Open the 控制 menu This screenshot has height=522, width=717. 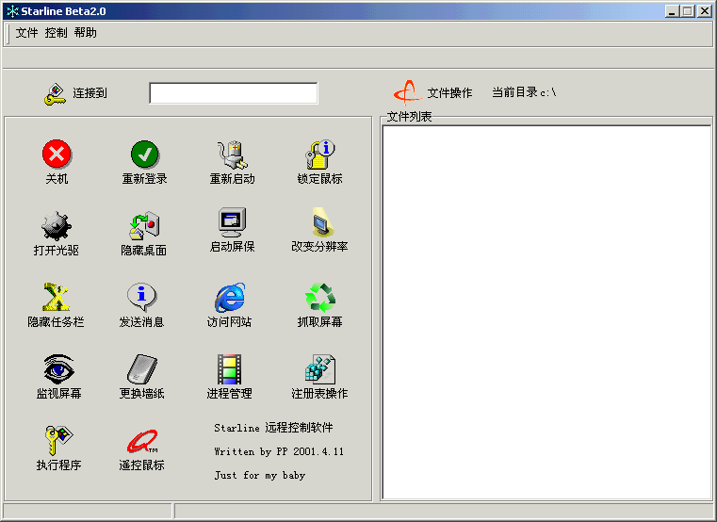click(56, 33)
